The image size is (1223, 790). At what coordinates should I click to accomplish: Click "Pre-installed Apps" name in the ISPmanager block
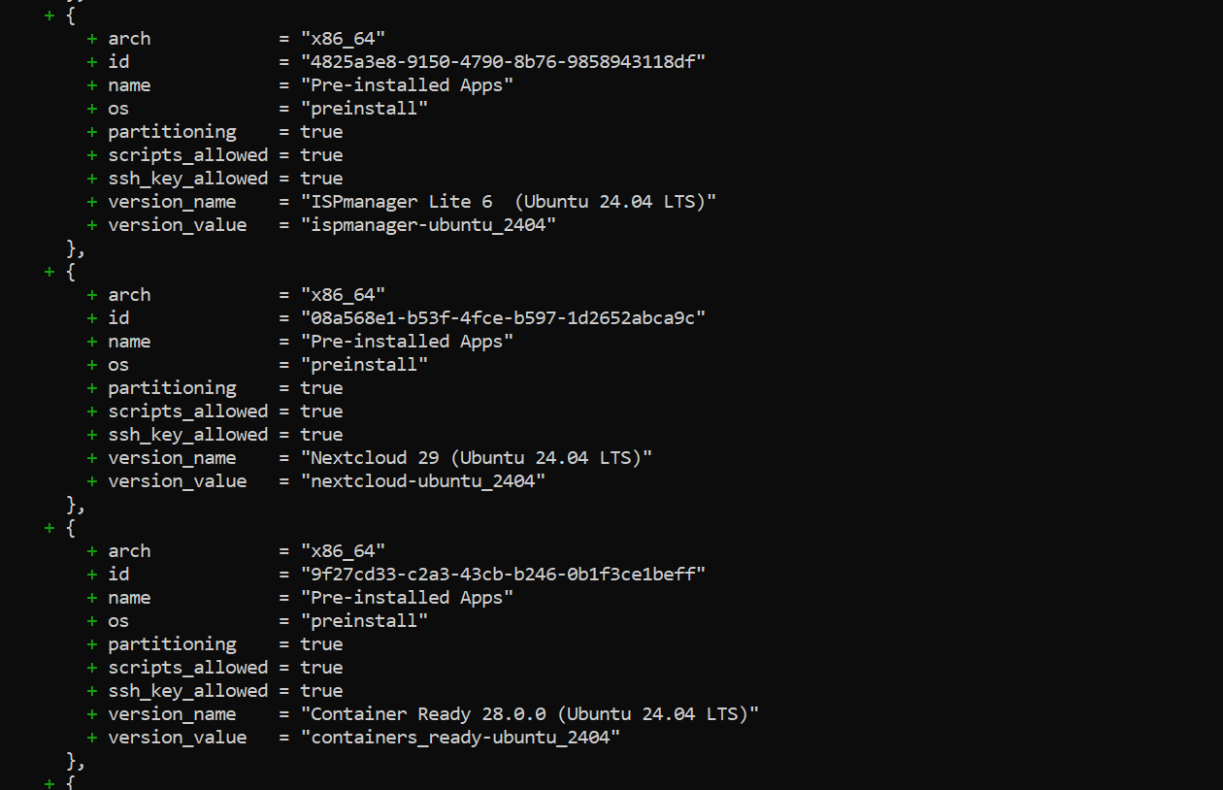pyautogui.click(x=407, y=85)
